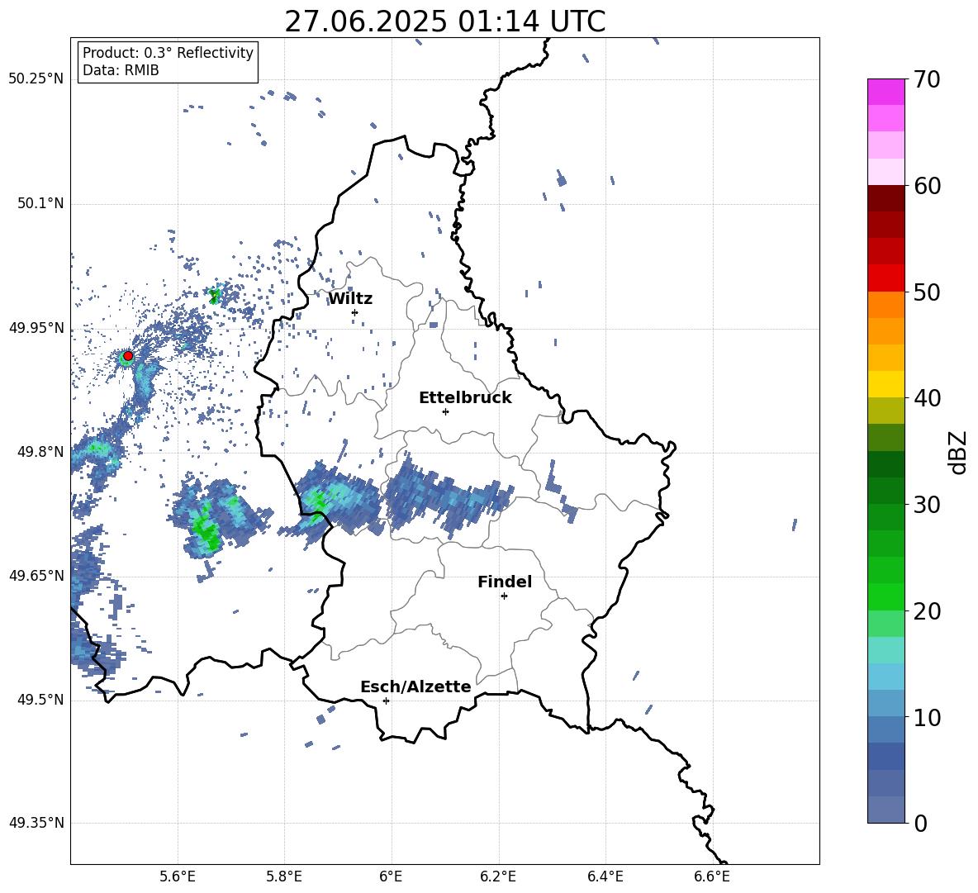Click the 49.8°N latitude label
This screenshot has height=893, width=978.
tap(40, 452)
